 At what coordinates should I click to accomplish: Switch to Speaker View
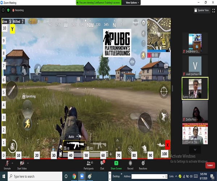tap(201, 10)
